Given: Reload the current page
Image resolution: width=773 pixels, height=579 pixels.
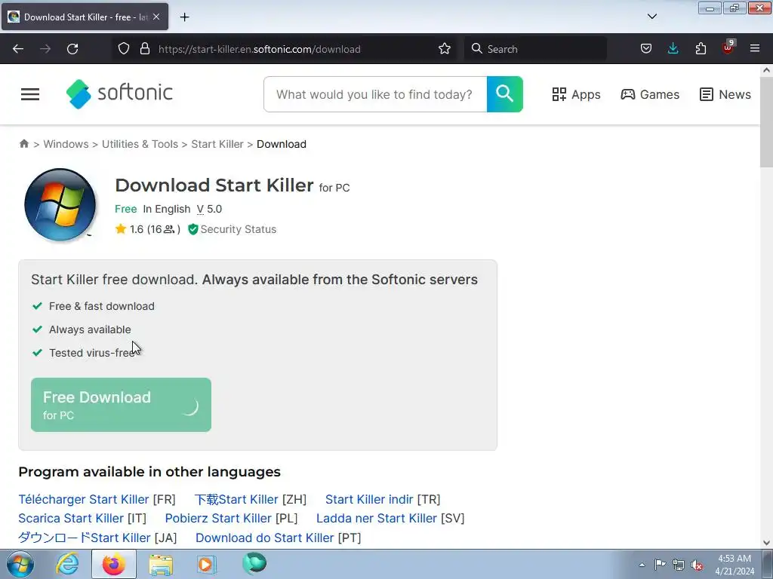Looking at the screenshot, I should [x=72, y=49].
